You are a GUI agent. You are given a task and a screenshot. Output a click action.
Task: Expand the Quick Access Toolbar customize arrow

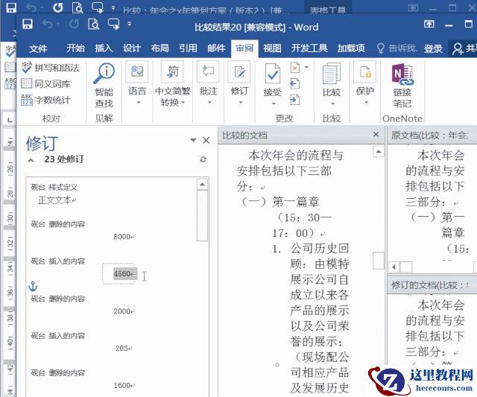129,24
